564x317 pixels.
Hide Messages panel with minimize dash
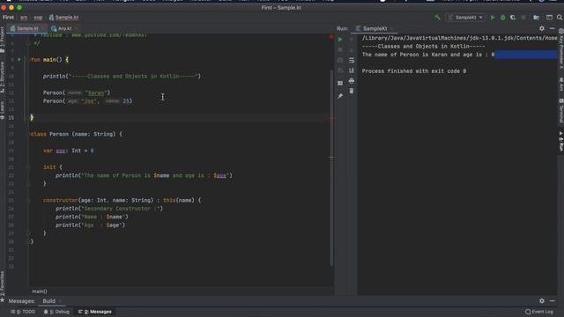coord(553,301)
